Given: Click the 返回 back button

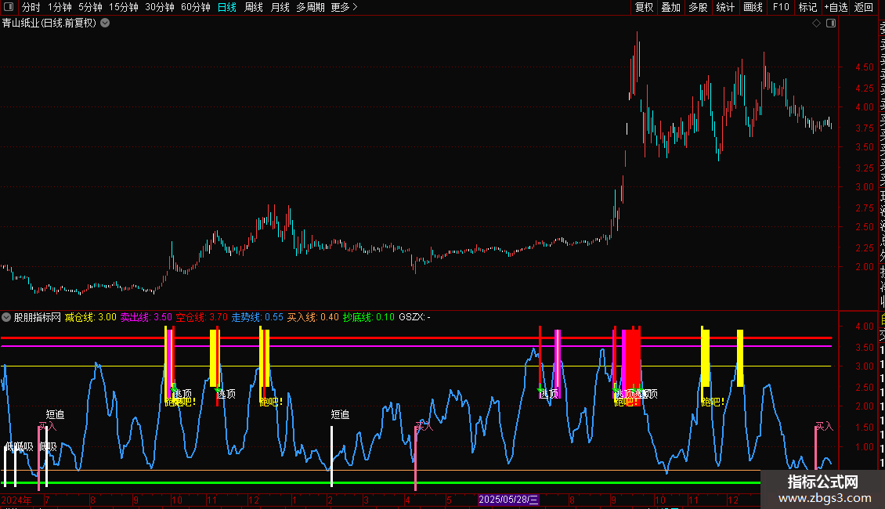Looking at the screenshot, I should point(864,7).
